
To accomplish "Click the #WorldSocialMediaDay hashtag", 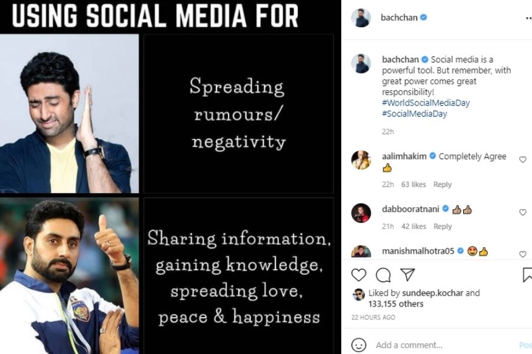I will (426, 103).
